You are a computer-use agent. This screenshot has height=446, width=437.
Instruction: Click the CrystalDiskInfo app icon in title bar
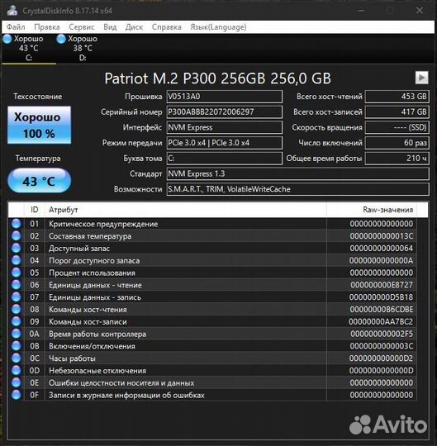point(12,10)
